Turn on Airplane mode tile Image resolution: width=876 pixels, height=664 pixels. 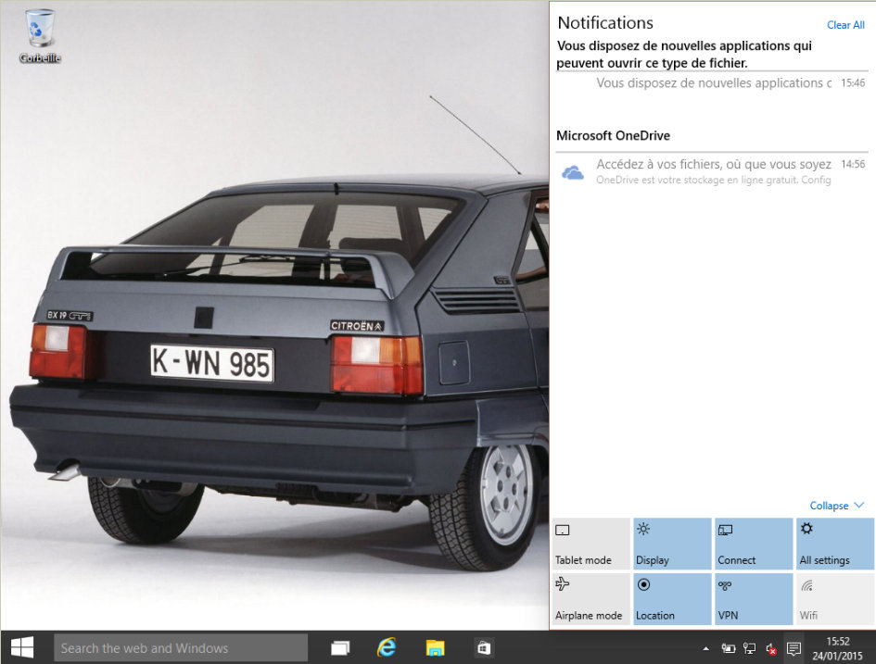pos(590,599)
